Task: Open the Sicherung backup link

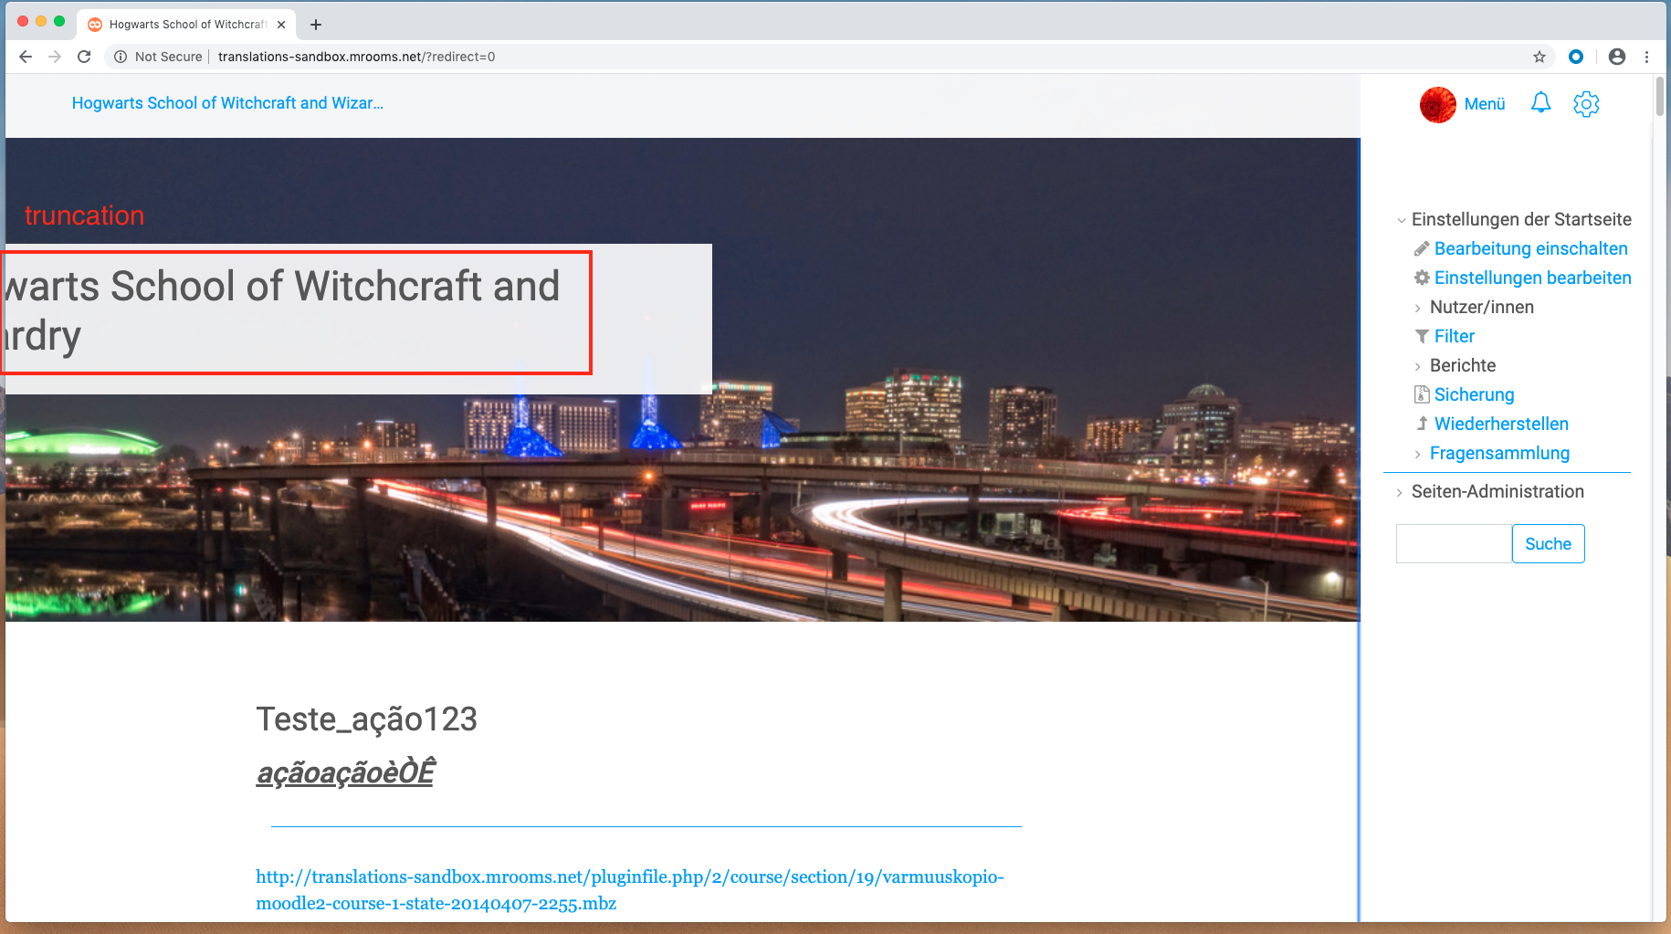Action: pos(1474,394)
